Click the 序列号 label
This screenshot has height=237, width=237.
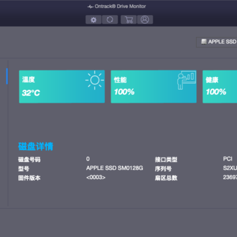click(163, 169)
